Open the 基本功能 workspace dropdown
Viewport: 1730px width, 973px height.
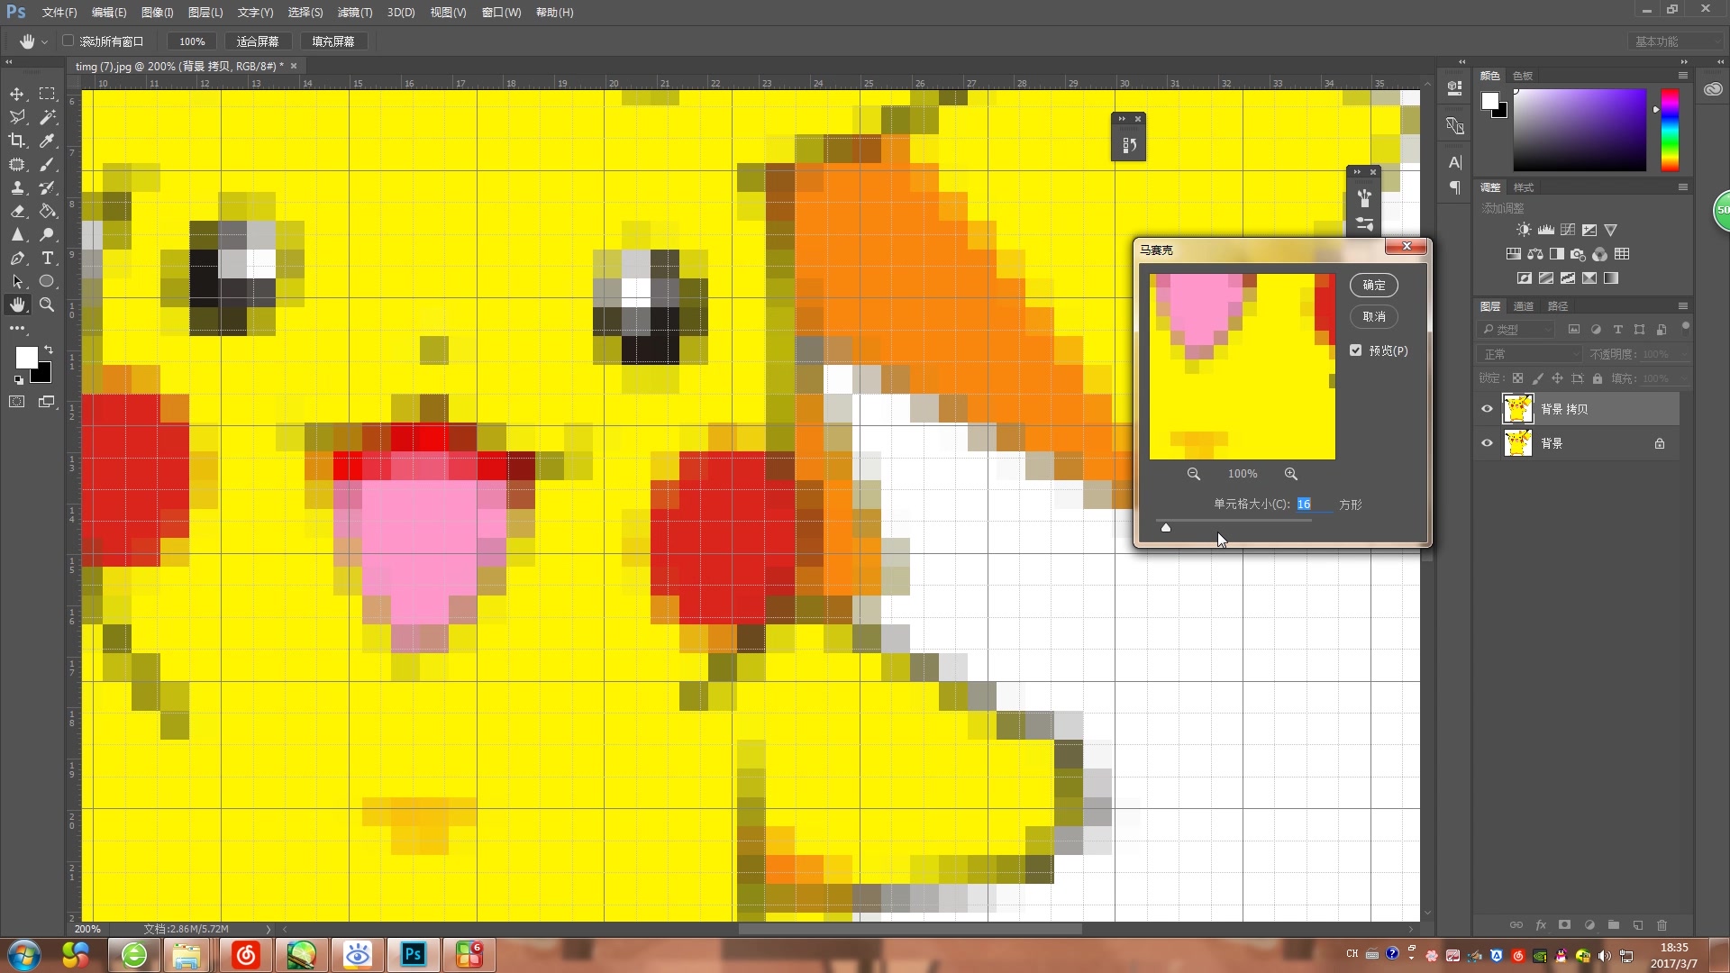tap(1675, 41)
